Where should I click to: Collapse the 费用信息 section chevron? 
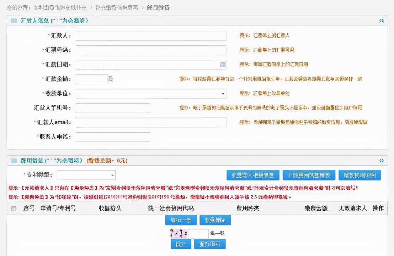(382, 161)
